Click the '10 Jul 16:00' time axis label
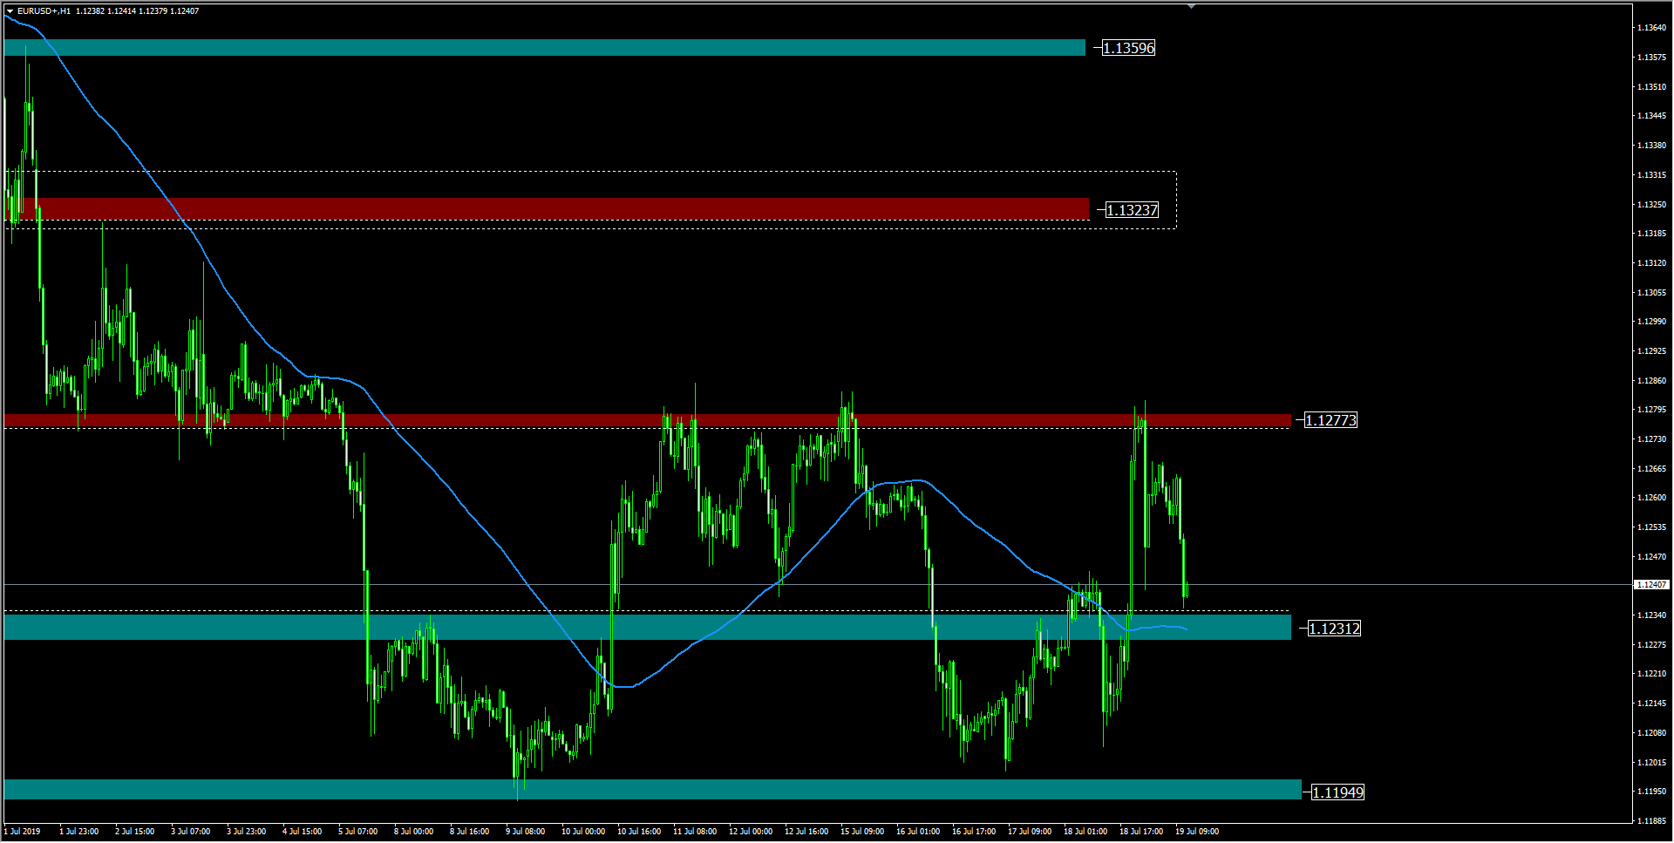 639,832
